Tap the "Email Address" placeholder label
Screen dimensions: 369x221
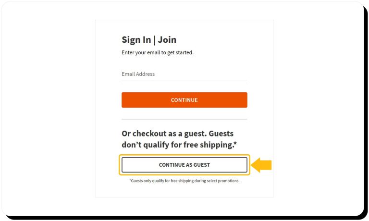[x=138, y=74]
